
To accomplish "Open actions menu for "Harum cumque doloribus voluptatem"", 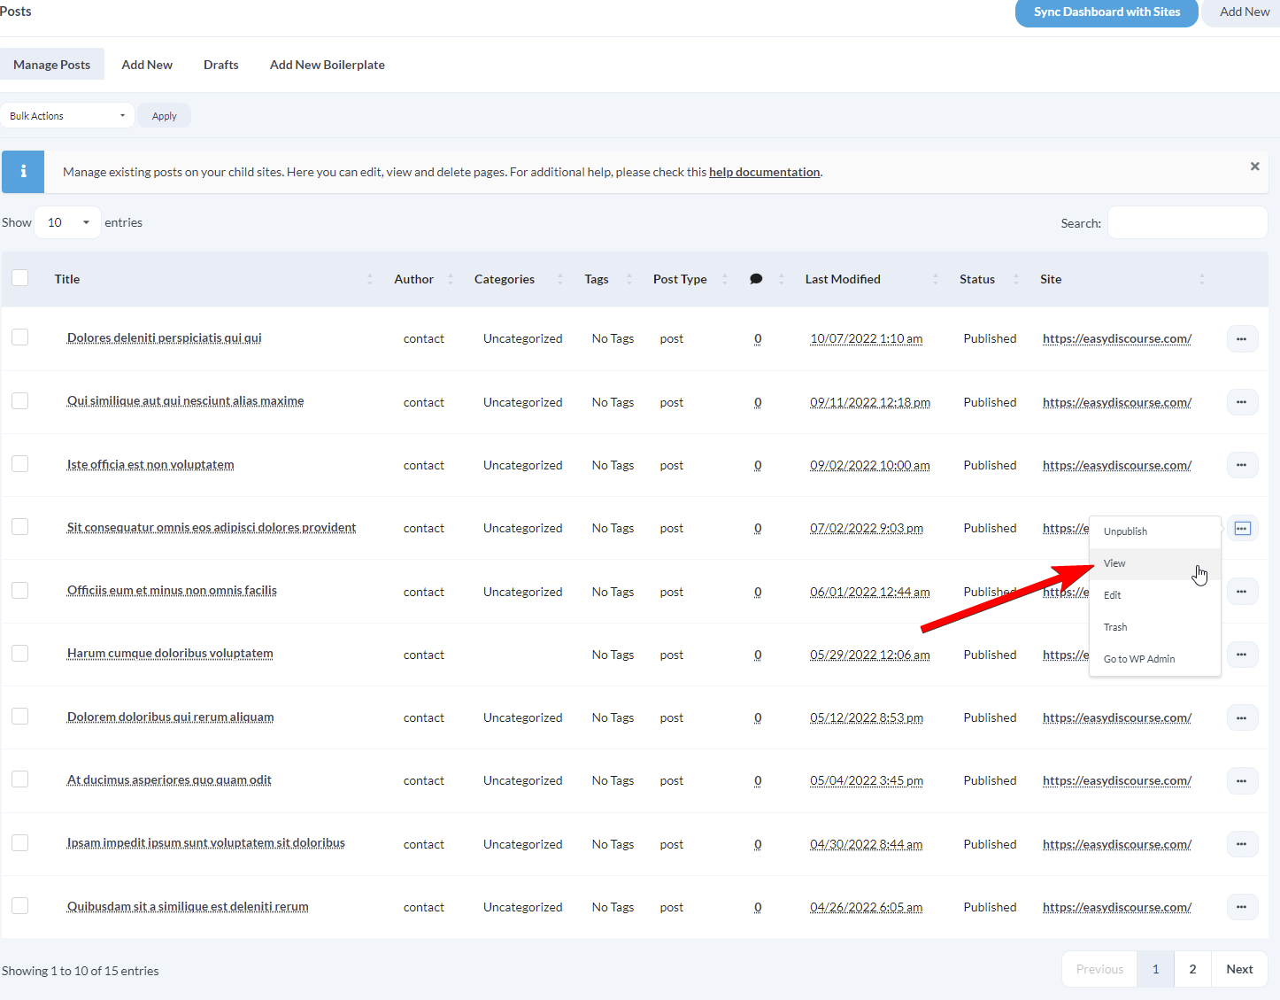I will [1242, 654].
